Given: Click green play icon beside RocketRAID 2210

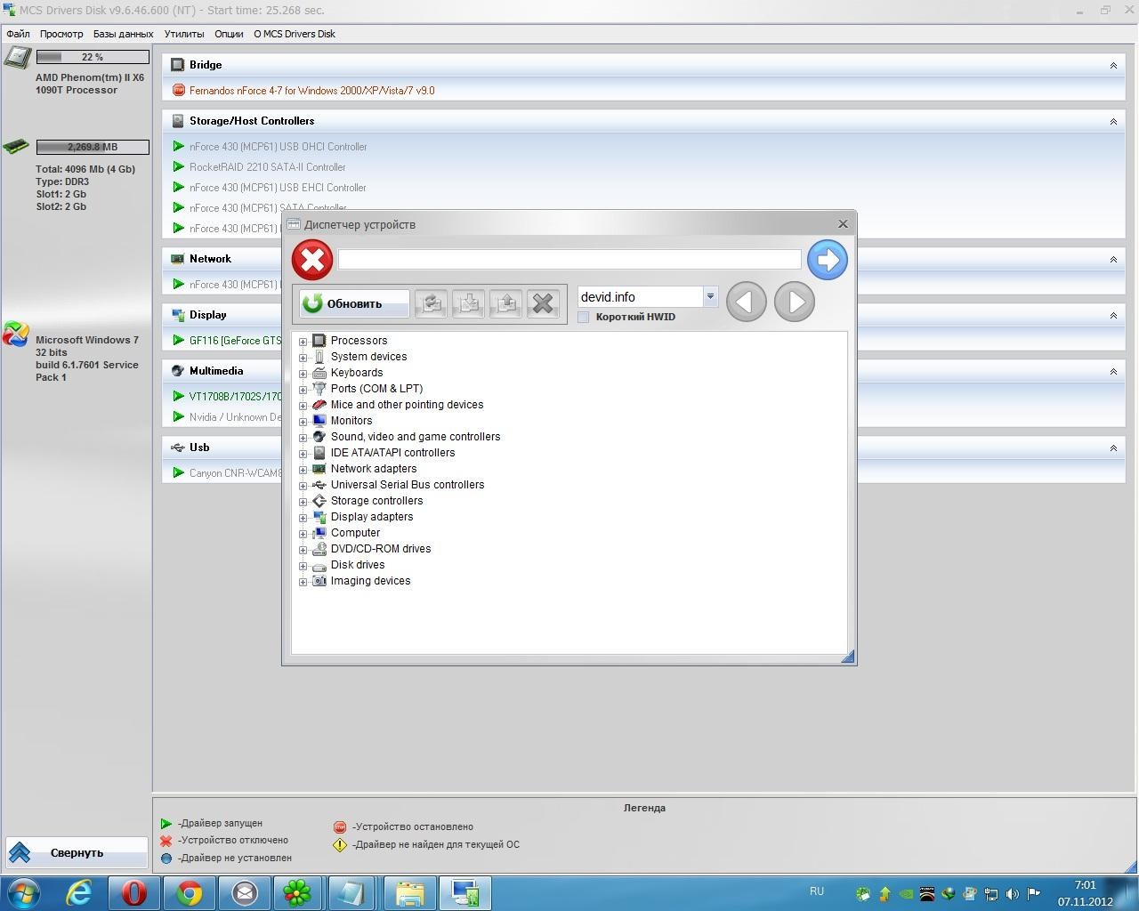Looking at the screenshot, I should (179, 167).
